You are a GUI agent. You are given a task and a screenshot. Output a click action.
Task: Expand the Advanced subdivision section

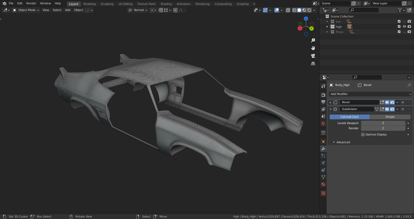(343, 142)
